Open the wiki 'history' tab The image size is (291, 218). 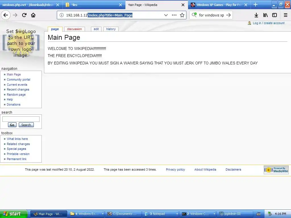pos(111,29)
